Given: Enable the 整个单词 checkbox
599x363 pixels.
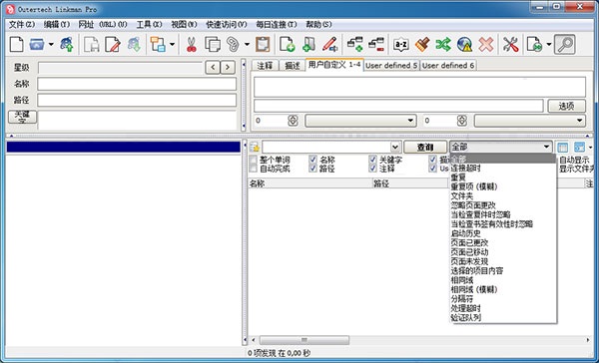Looking at the screenshot, I should tap(253, 160).
